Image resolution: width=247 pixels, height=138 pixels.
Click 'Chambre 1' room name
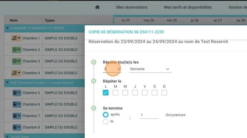[31, 38]
